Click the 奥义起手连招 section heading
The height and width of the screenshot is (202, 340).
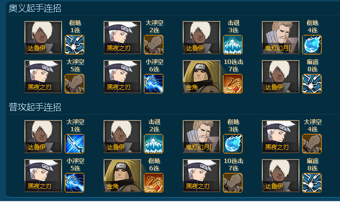tap(35, 8)
